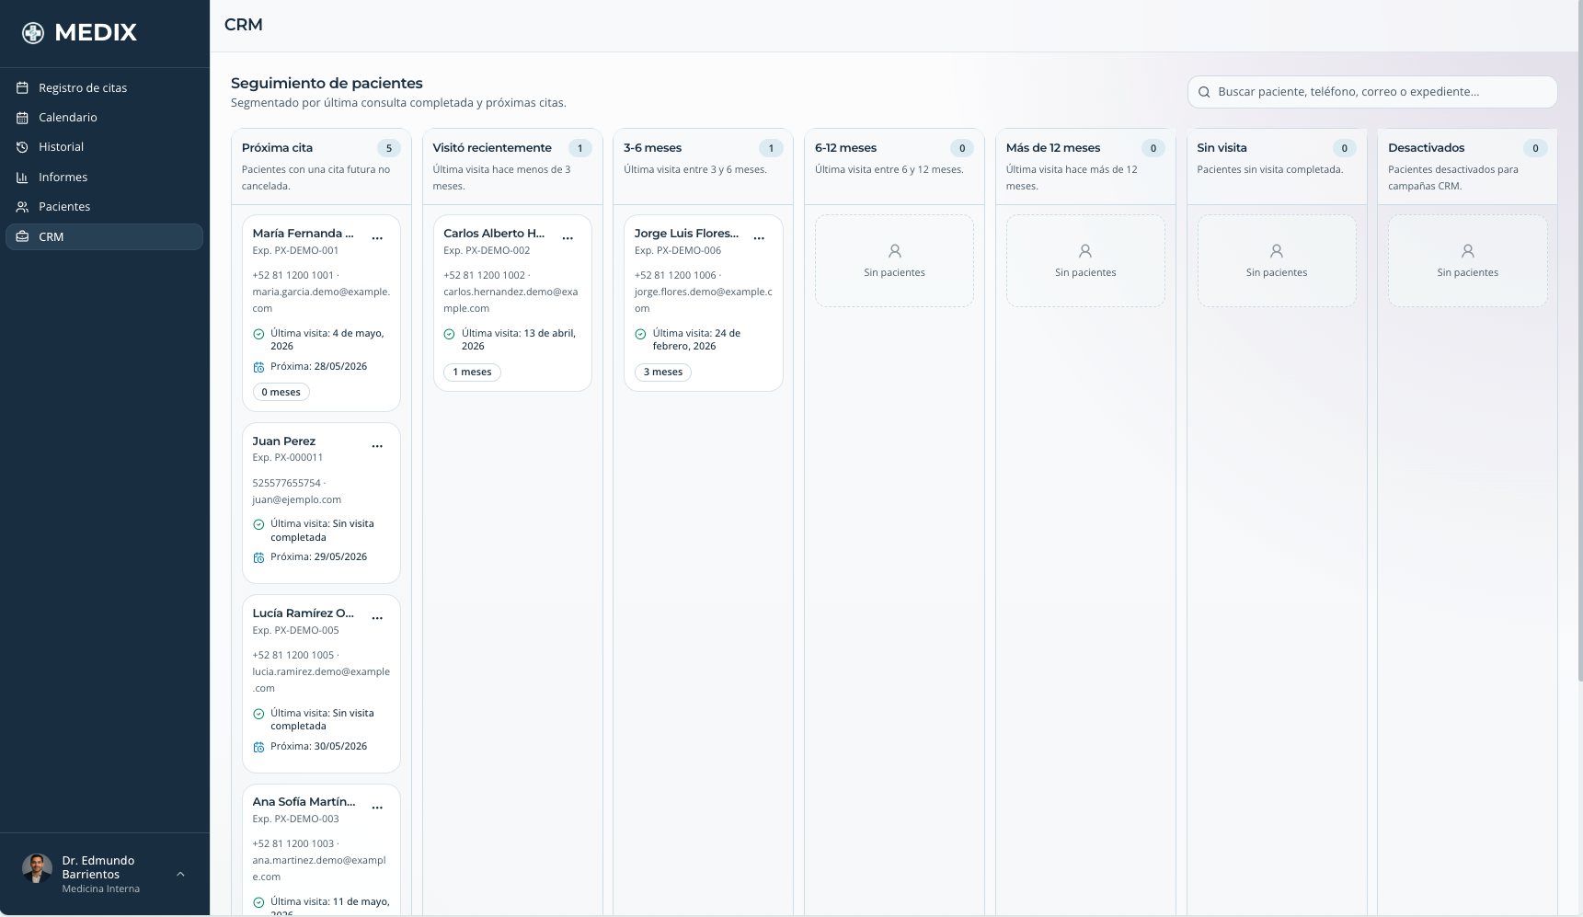
Task: Open options menu for Carlos Alberto card
Action: pos(568,238)
